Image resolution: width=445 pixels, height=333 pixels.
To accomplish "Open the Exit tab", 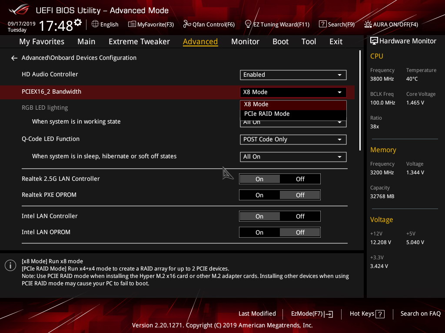I will [x=336, y=42].
